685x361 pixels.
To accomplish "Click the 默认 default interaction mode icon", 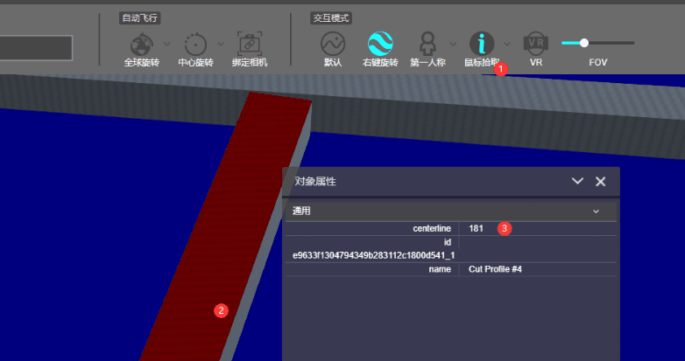I will [x=333, y=44].
